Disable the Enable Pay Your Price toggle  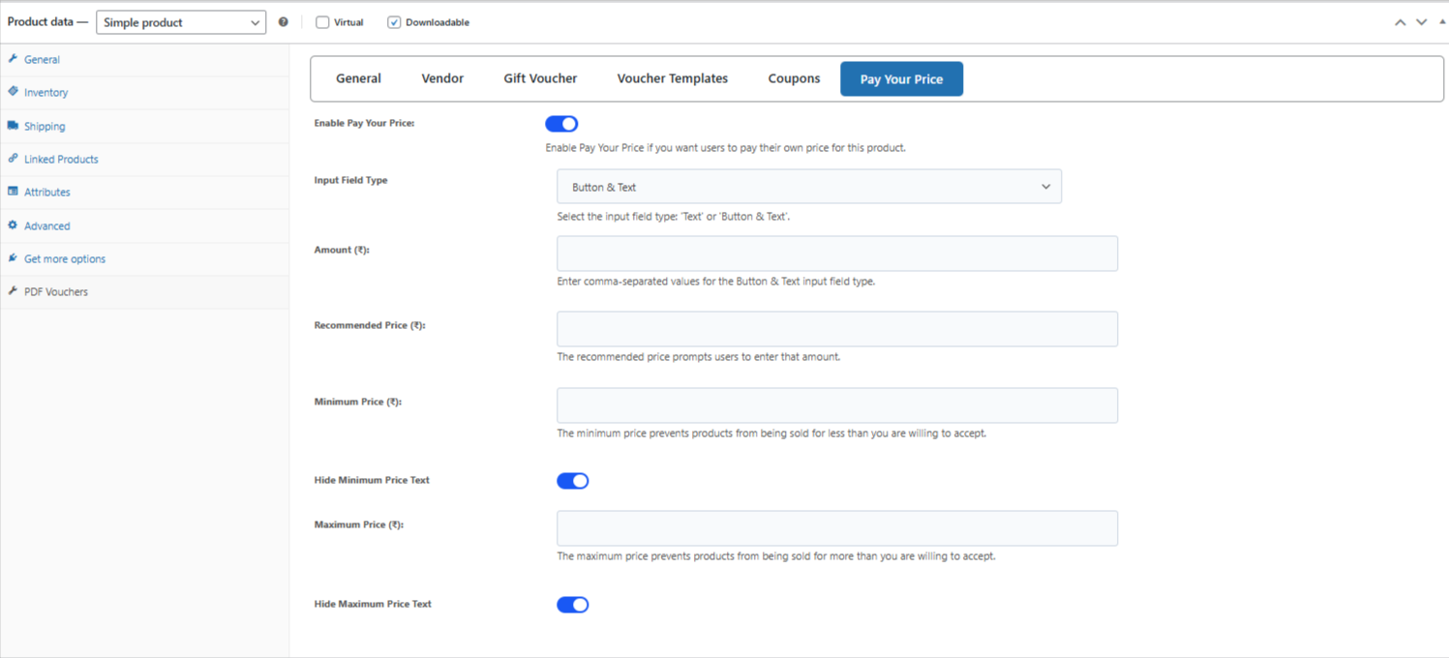pyautogui.click(x=561, y=124)
